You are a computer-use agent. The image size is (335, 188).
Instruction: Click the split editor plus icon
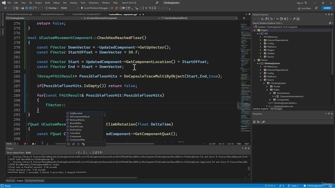[x=244, y=18]
